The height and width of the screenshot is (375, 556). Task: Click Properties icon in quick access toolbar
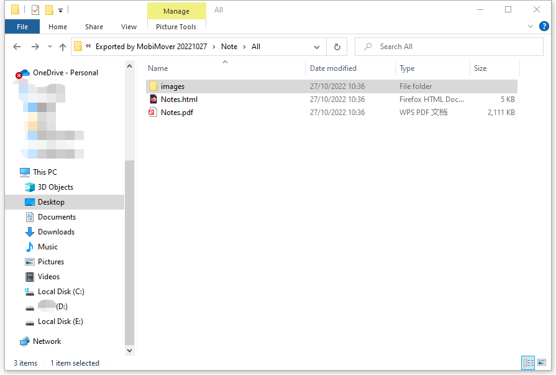click(35, 10)
